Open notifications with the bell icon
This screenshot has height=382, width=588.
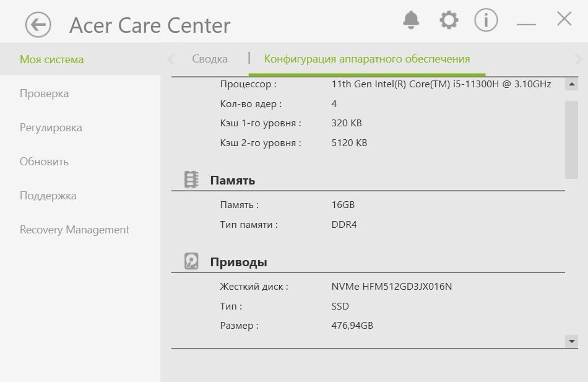coord(411,20)
